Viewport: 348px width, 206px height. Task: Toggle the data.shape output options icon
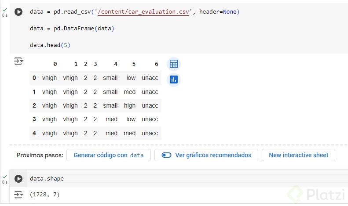18,194
